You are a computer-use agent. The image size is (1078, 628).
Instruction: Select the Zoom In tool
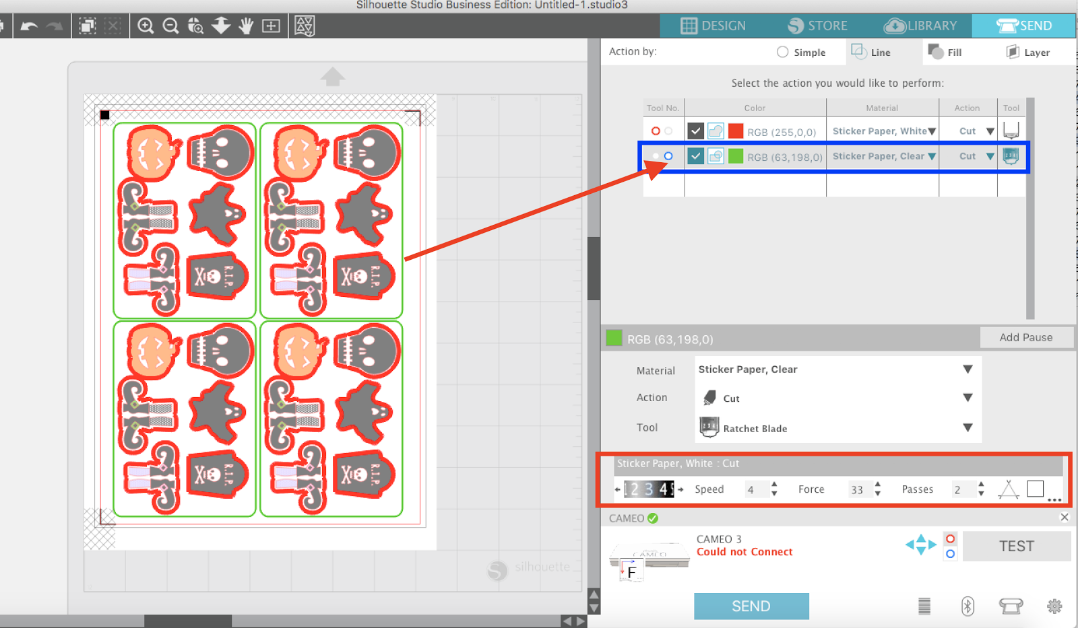coord(145,26)
